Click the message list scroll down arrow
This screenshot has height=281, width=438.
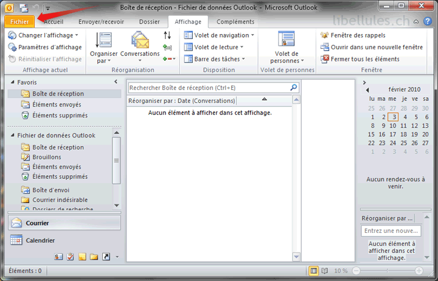[296, 257]
